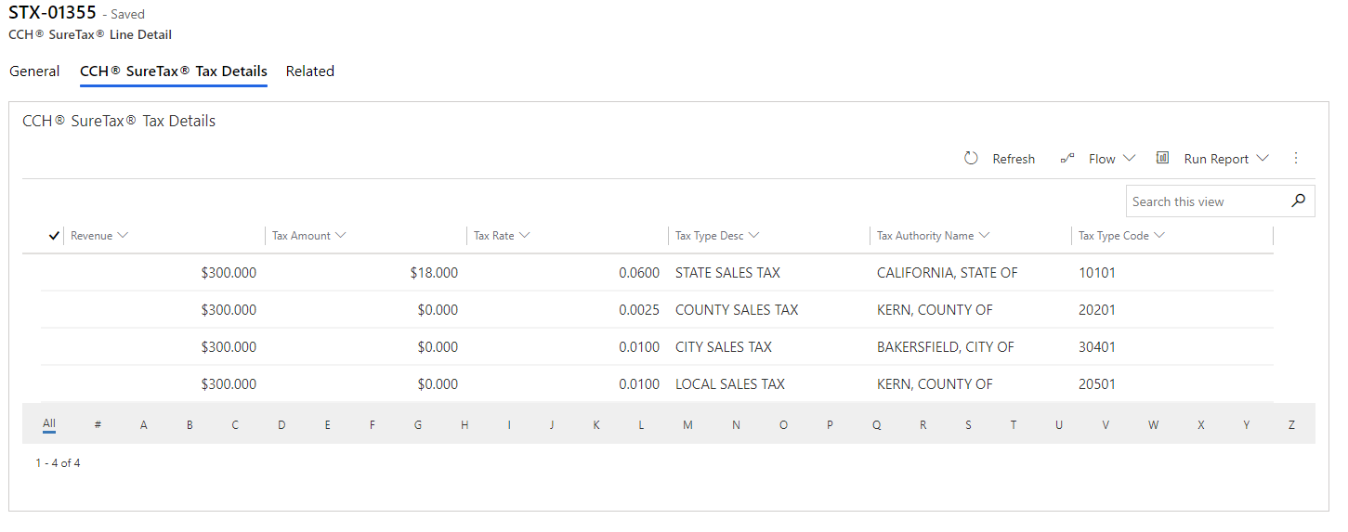The image size is (1348, 532).
Task: Select the COUNTY SALES TAX cell
Action: click(x=737, y=310)
